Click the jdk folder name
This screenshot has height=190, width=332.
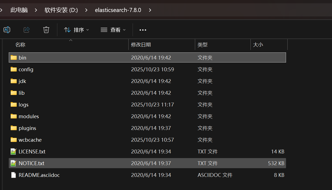tap(22, 81)
